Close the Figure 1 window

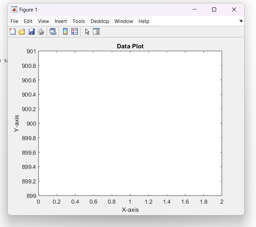[x=234, y=9]
